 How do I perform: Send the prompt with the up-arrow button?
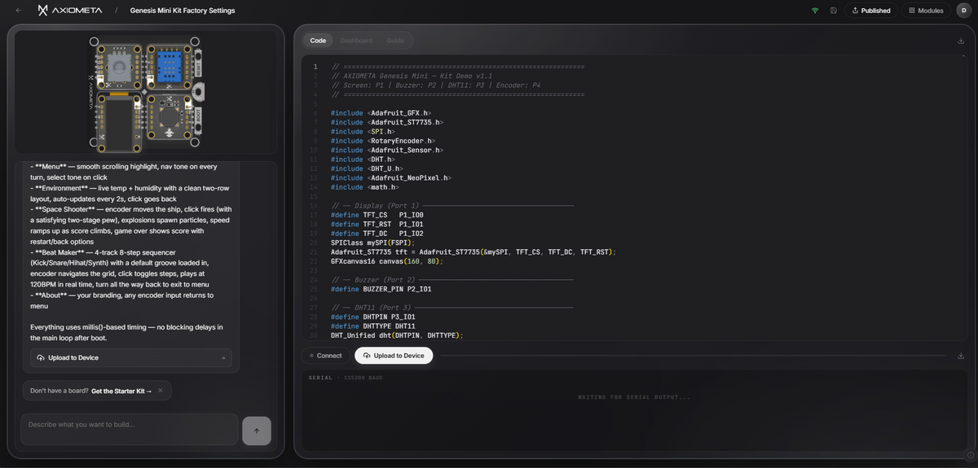(x=257, y=431)
